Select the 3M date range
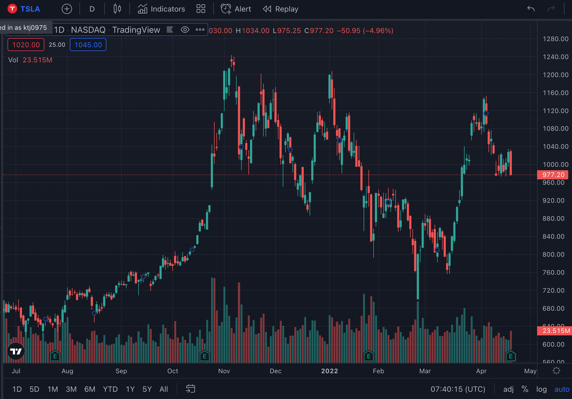 coord(71,389)
